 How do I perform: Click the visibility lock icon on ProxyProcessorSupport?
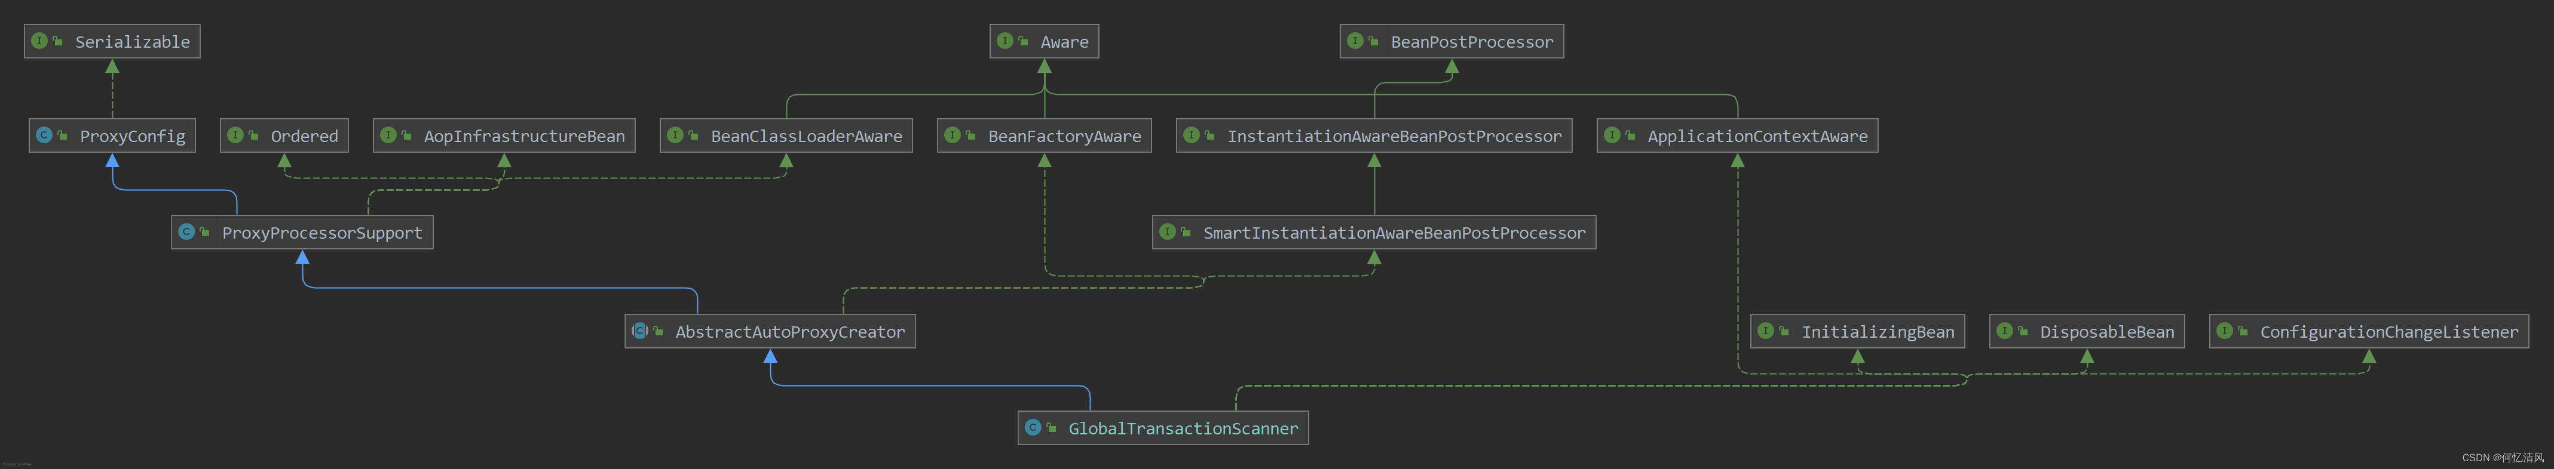pos(204,232)
